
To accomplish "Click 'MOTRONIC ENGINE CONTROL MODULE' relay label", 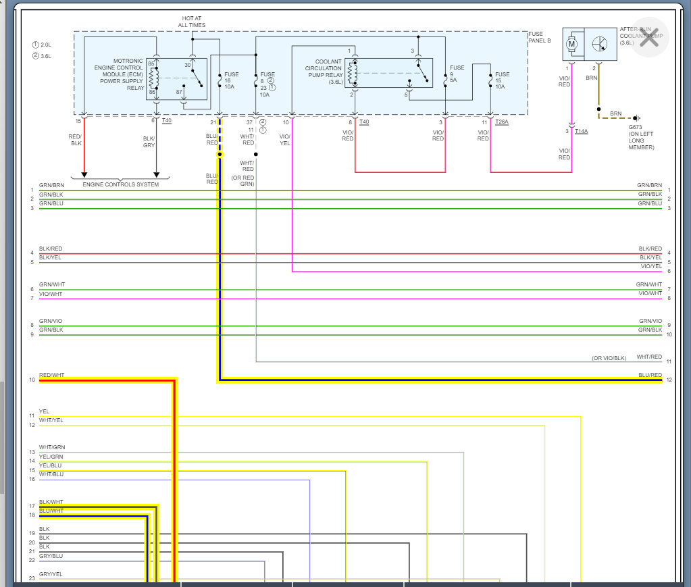I will click(119, 74).
